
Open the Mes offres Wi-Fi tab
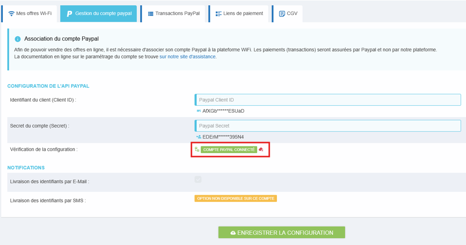[x=30, y=14]
